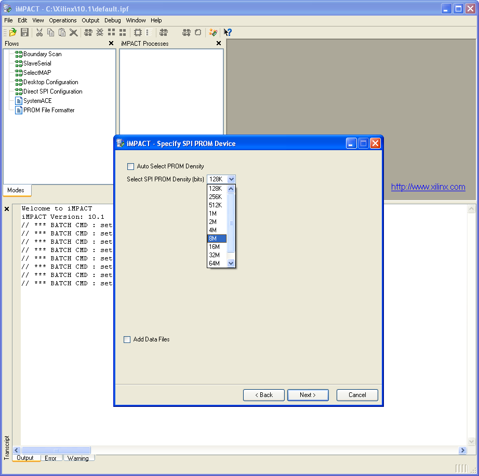Choose 256K in density list
Screen dimensions: 479x476
point(217,197)
